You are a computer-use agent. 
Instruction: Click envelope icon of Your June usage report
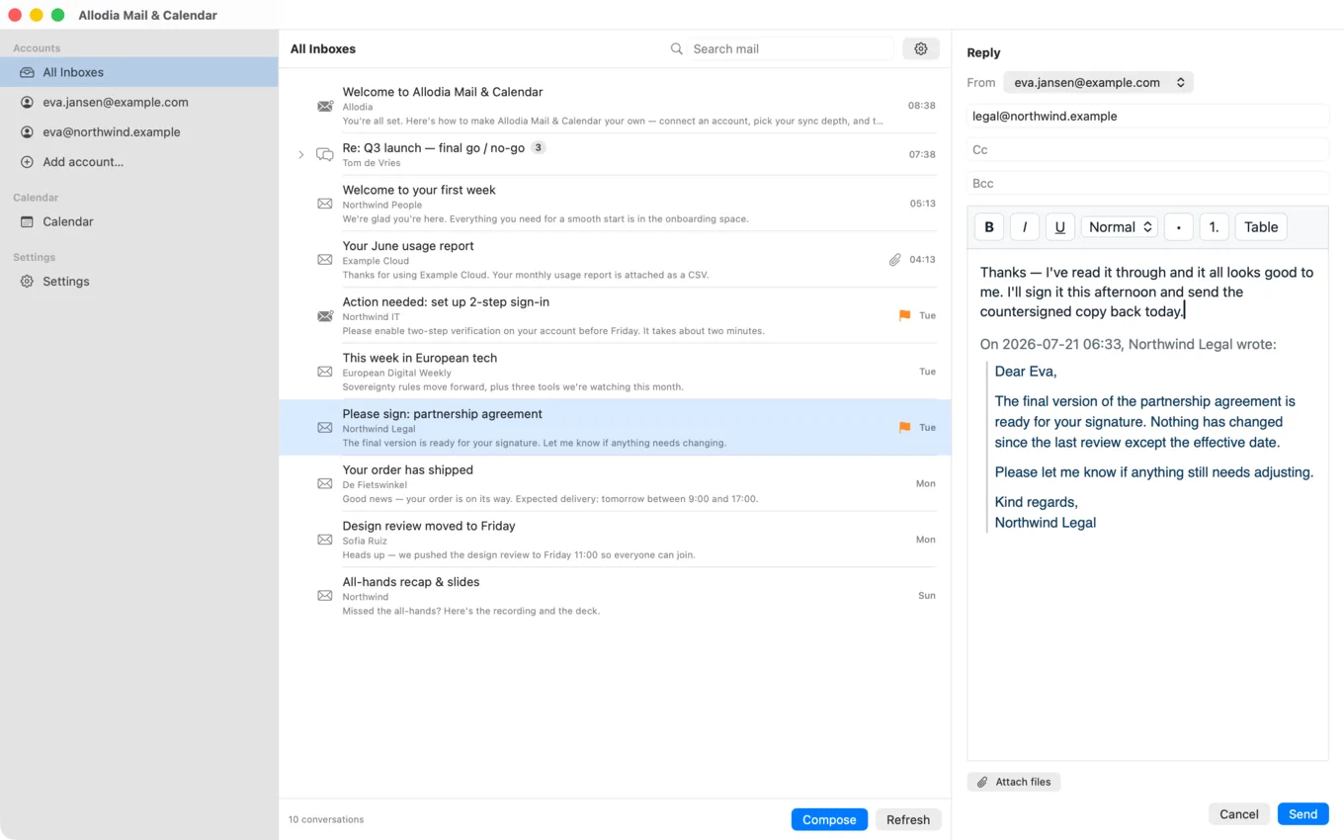[324, 260]
